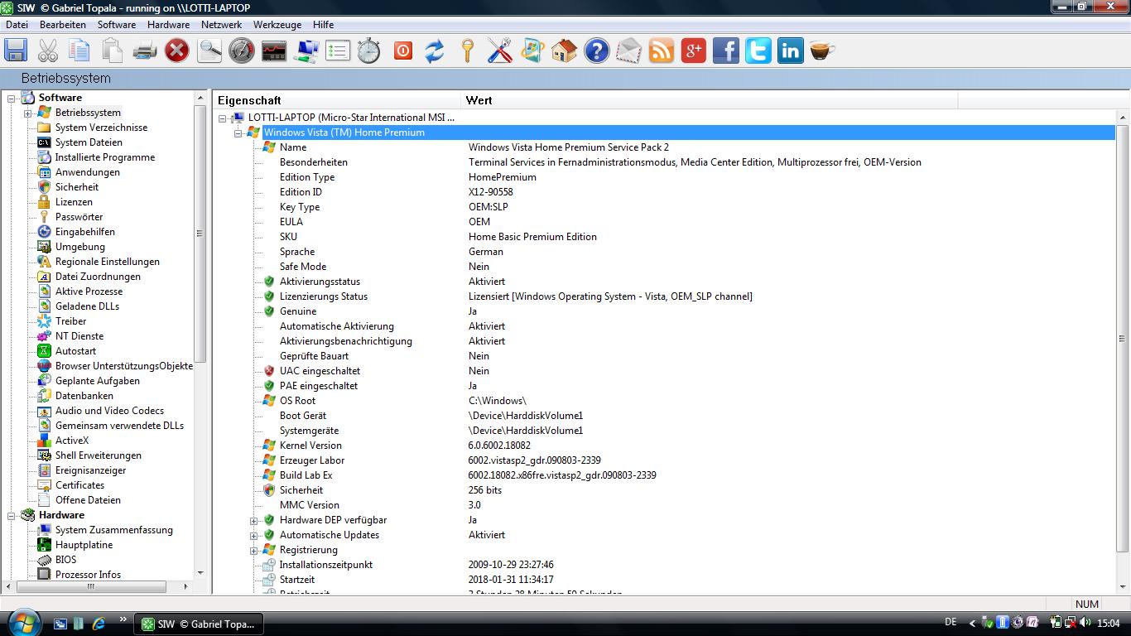1131x636 pixels.
Task: Collapse the Software tree node
Action: tap(12, 98)
